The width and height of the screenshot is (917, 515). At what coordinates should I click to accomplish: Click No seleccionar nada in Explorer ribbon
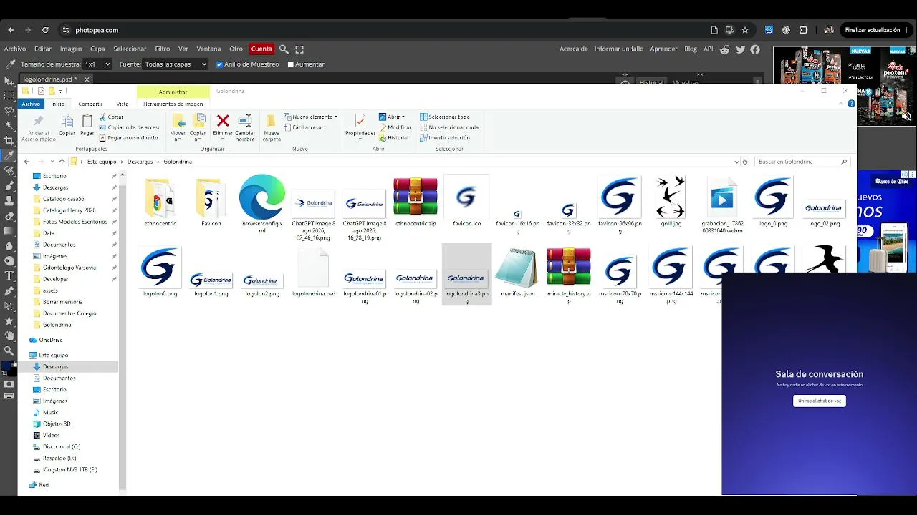point(449,127)
